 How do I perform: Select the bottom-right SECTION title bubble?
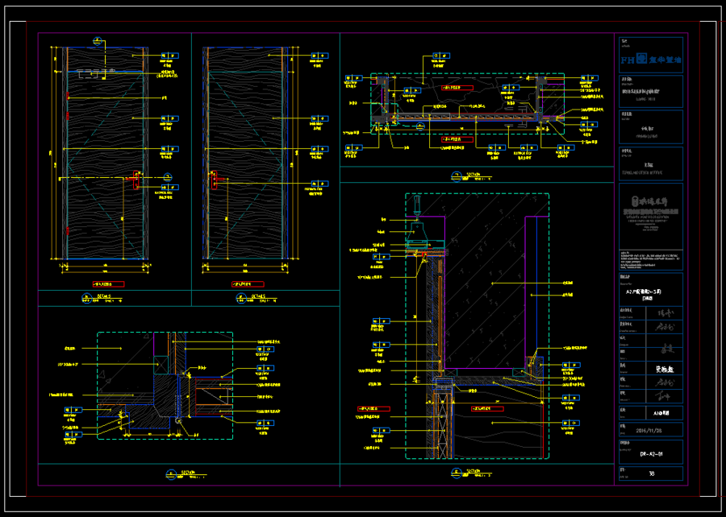click(x=457, y=473)
